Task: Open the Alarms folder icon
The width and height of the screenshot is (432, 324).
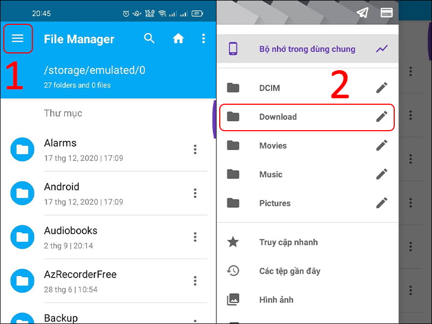Action: point(22,150)
